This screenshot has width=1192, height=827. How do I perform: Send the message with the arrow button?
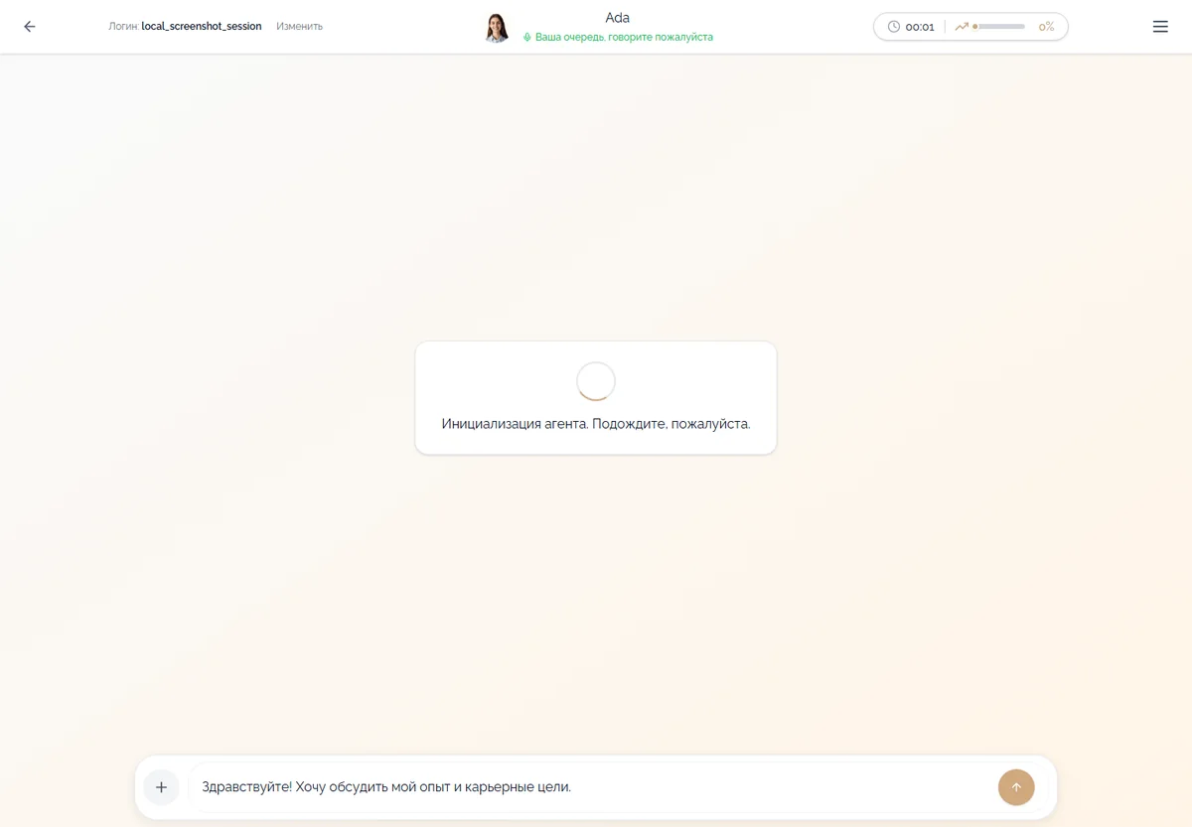tap(1016, 787)
